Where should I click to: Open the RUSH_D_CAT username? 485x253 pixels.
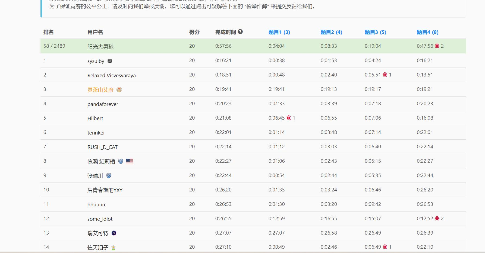102,147
